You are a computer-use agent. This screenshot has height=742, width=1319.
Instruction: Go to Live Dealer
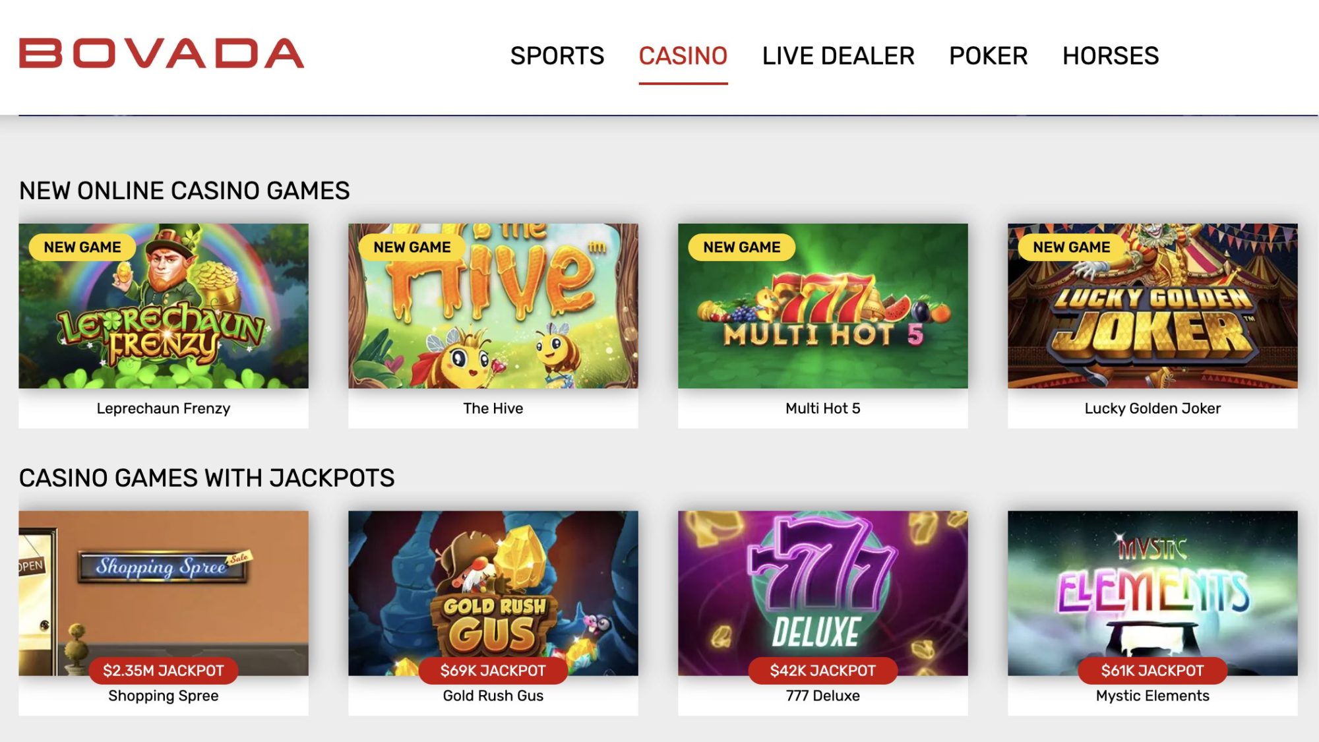tap(838, 56)
